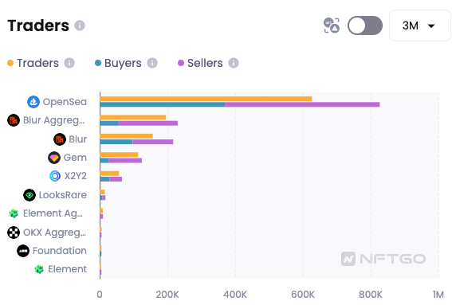
Task: Click the NFT currency swap icon
Action: click(332, 25)
